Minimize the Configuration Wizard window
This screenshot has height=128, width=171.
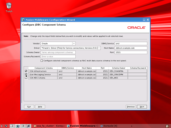click(144, 20)
